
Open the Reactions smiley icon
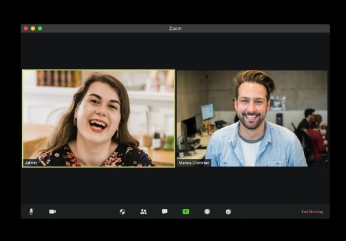click(x=228, y=212)
